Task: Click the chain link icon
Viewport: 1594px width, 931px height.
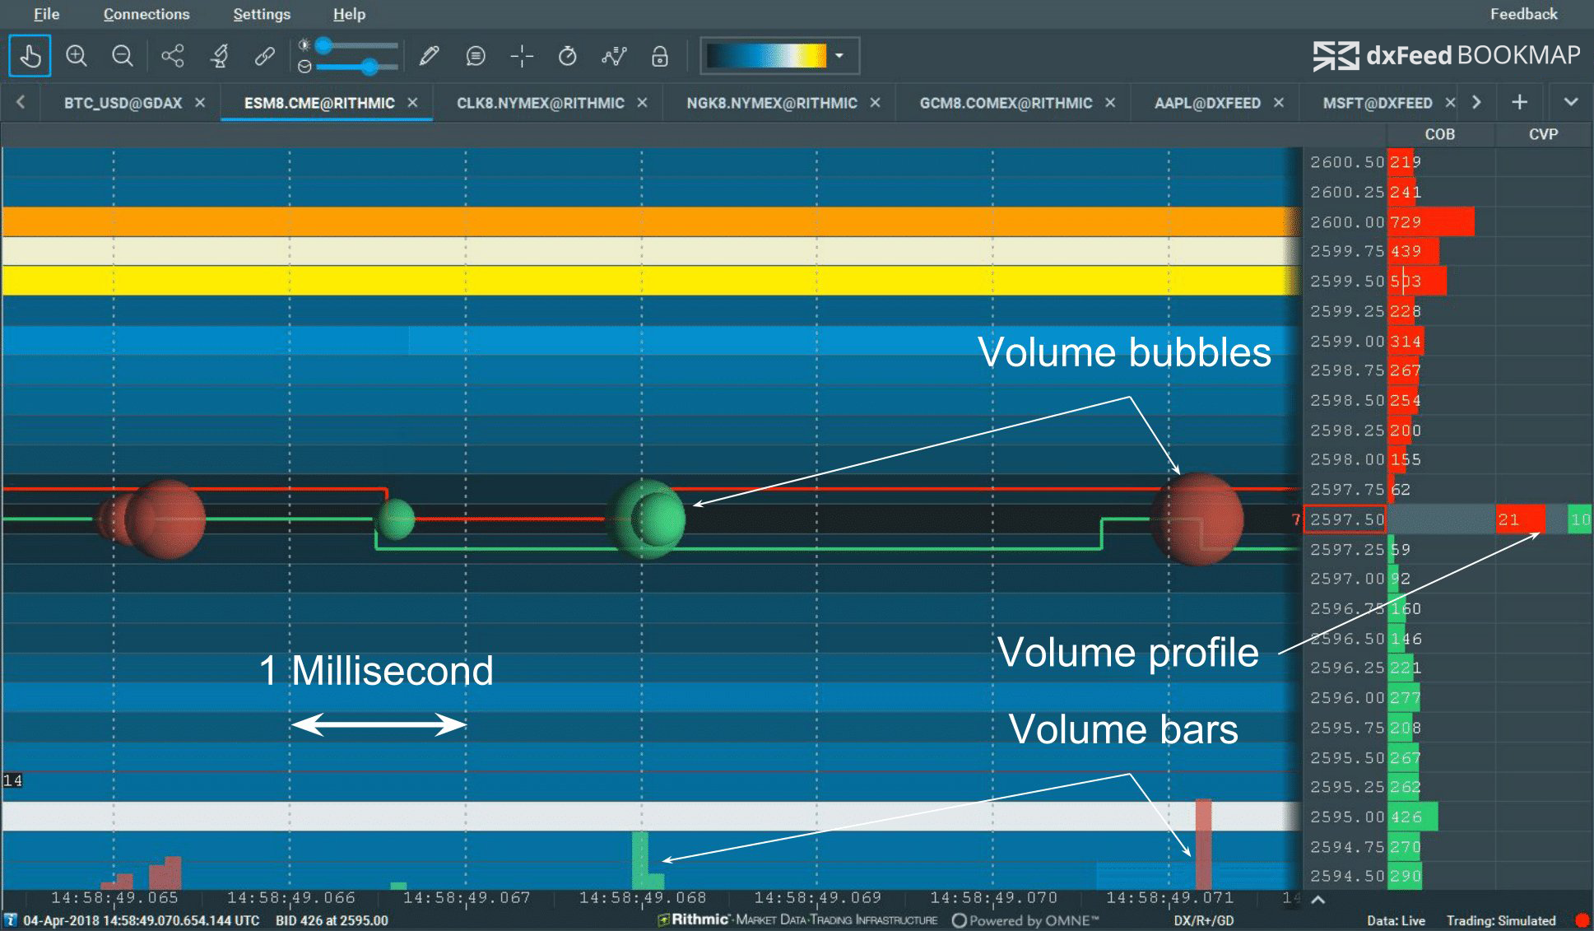Action: 264,56
